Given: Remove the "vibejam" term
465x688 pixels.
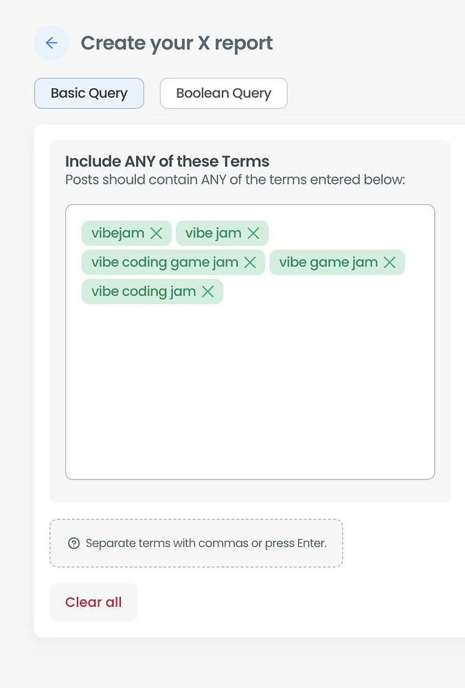Looking at the screenshot, I should coord(157,233).
